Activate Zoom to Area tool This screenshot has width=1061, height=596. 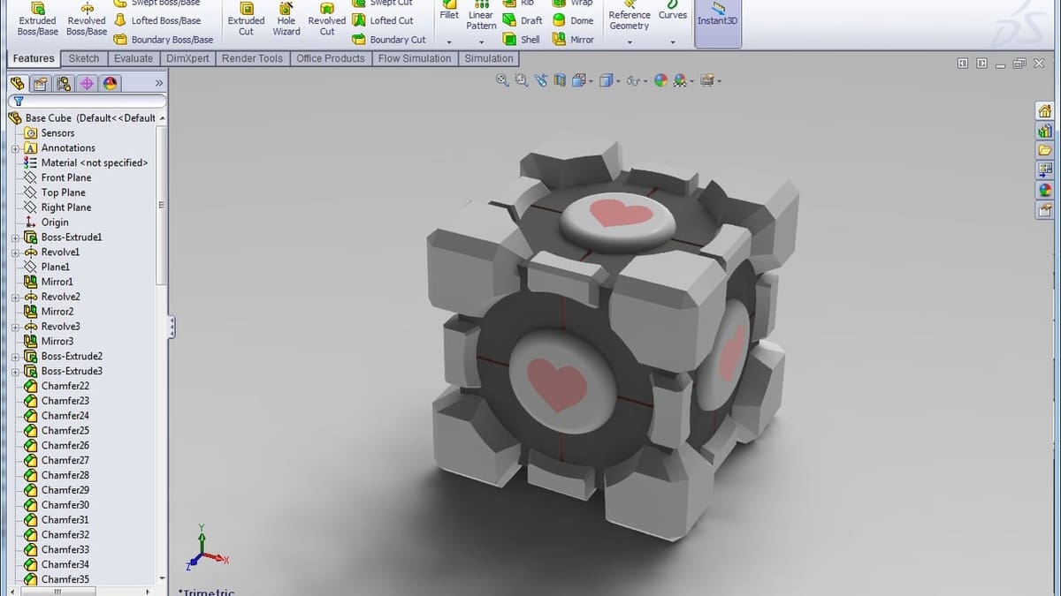[522, 80]
